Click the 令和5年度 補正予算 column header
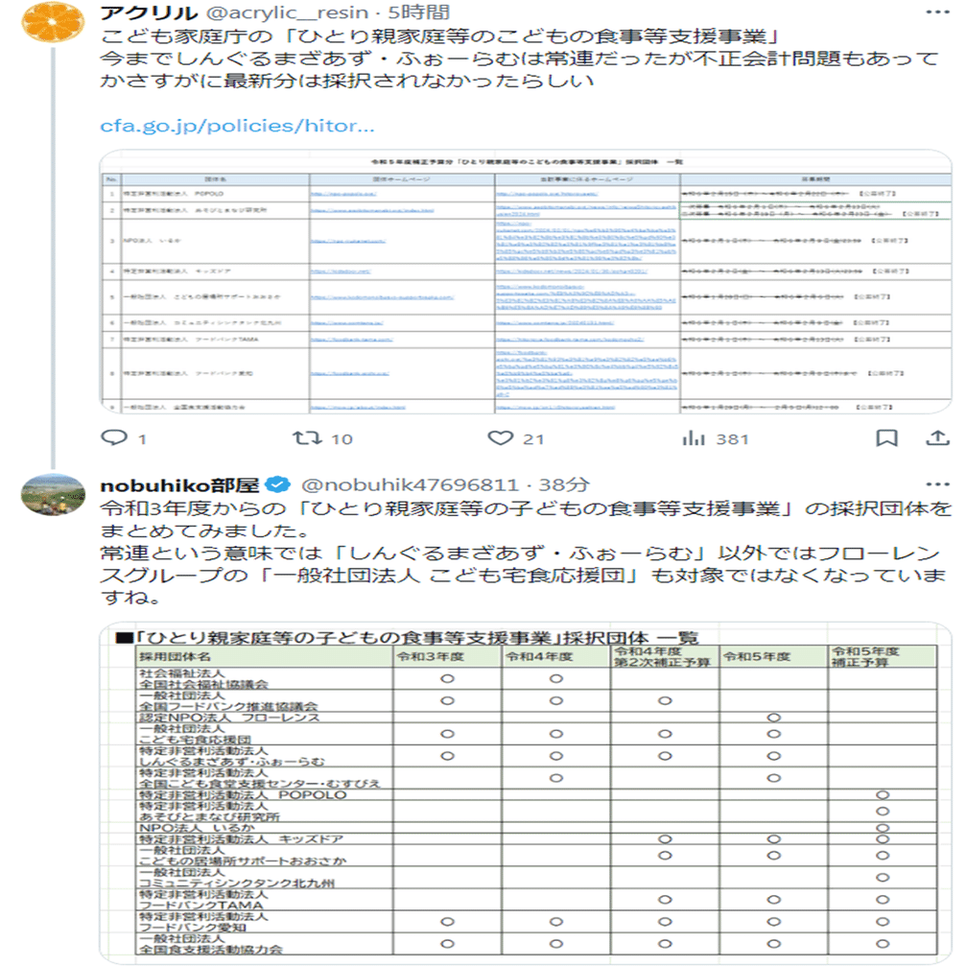Screen dimensions: 966x966 pyautogui.click(x=883, y=657)
